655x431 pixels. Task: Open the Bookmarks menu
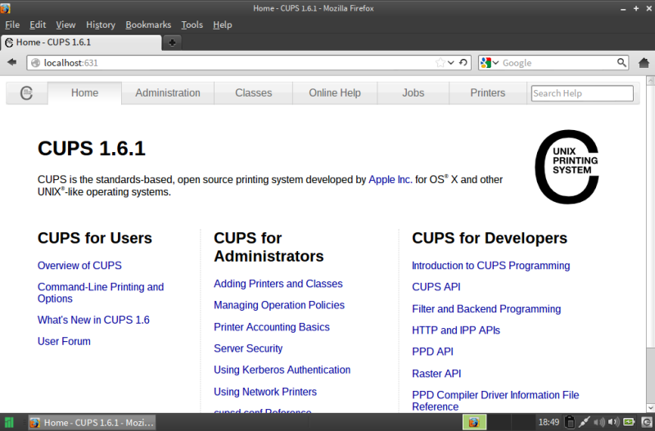(148, 25)
